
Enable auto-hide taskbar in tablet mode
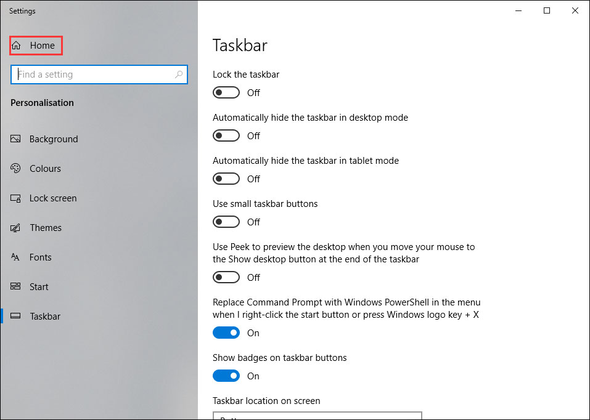226,179
